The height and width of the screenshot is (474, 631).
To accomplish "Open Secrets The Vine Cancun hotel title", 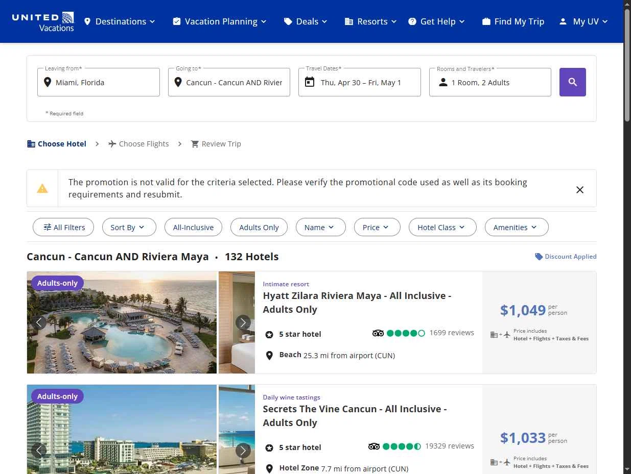I will pos(355,416).
